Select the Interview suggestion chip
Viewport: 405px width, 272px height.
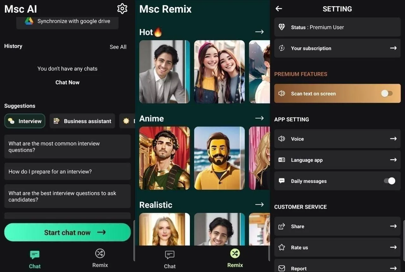coord(25,121)
